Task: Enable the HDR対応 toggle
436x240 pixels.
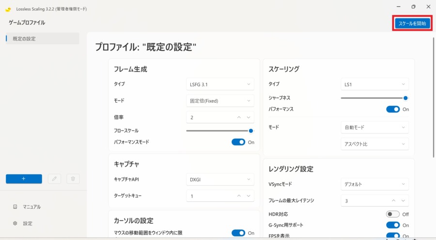Action: (393, 214)
